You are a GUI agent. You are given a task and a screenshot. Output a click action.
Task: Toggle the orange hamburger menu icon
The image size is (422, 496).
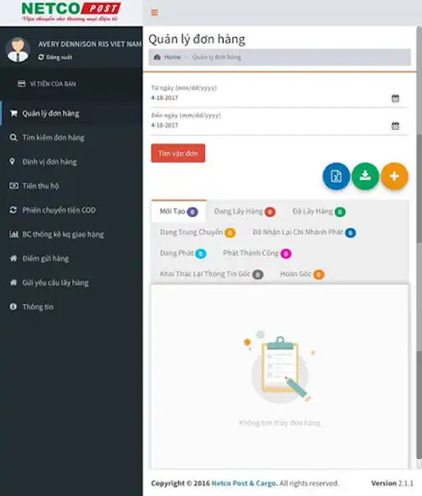coord(154,13)
